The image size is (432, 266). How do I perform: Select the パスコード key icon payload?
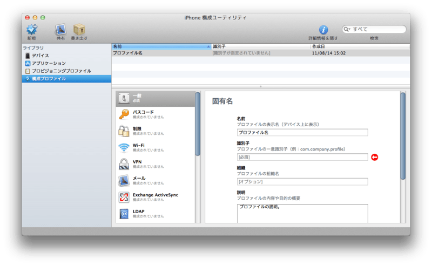pyautogui.click(x=124, y=114)
